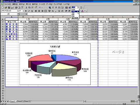Open the ツール(T) menu

pyautogui.click(x=42, y=4)
